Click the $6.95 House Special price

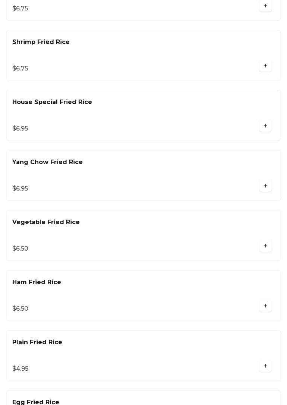(x=20, y=129)
